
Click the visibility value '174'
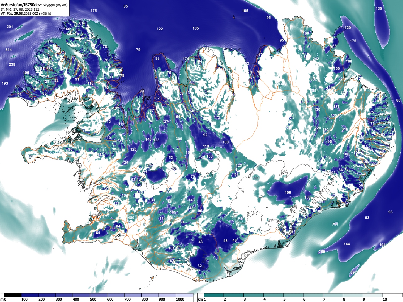[x=186, y=59]
